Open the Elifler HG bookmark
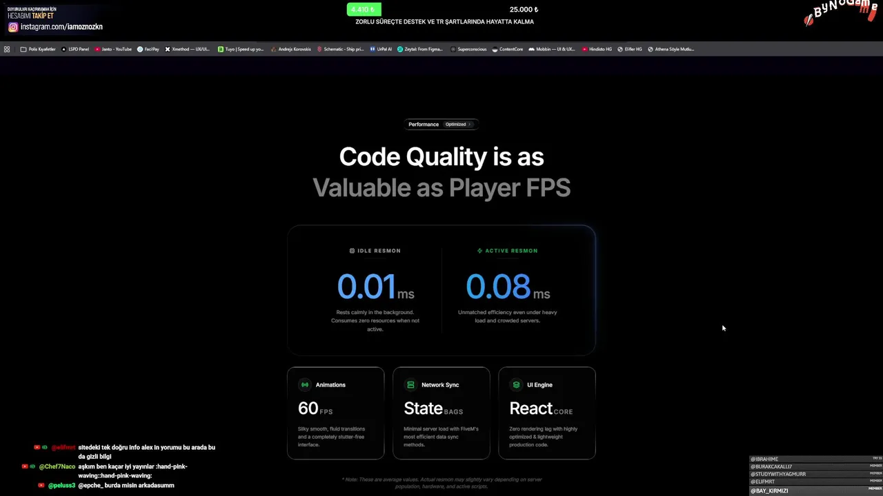Image resolution: width=883 pixels, height=496 pixels. 629,49
